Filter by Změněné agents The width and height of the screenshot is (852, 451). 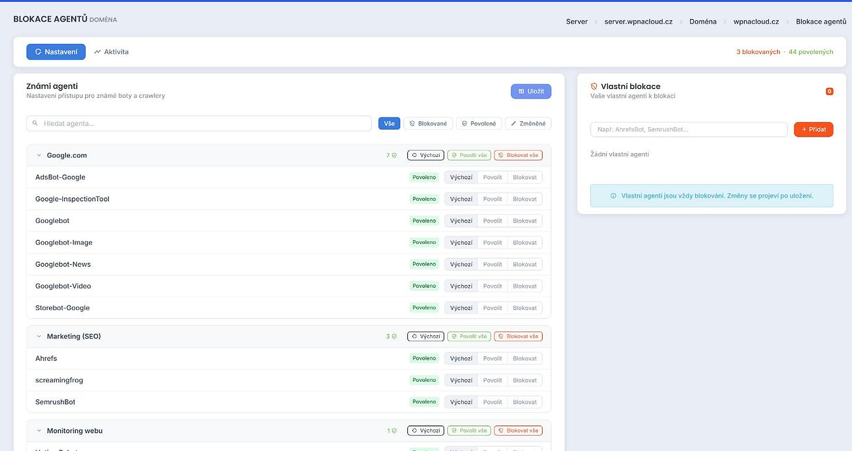tap(528, 123)
